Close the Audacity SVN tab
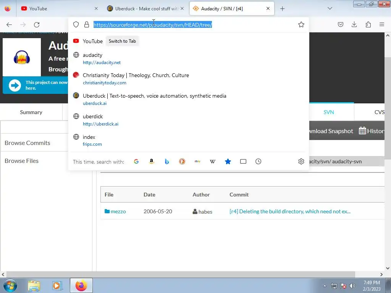Image resolution: width=391 pixels, height=293 pixels. click(268, 8)
